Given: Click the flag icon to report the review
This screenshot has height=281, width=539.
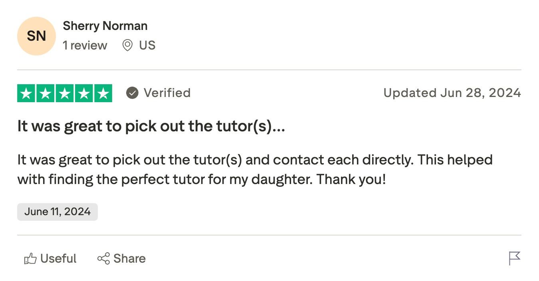Looking at the screenshot, I should (x=515, y=258).
